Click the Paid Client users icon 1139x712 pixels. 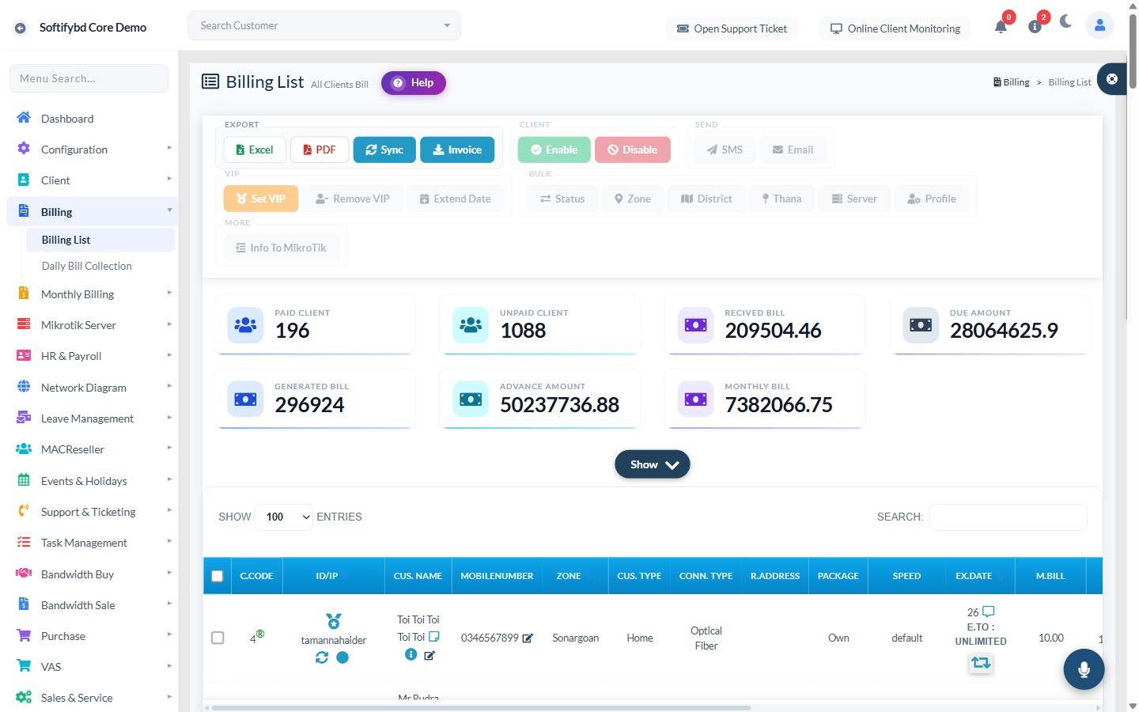pos(245,324)
